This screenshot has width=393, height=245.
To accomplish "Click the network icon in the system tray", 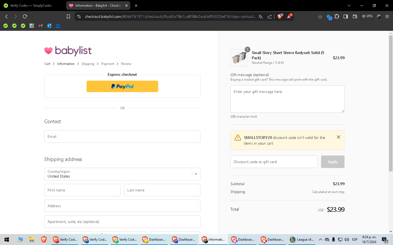I will click(340, 240).
